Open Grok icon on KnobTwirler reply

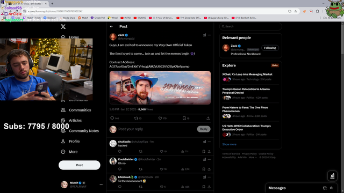[x=204, y=160]
